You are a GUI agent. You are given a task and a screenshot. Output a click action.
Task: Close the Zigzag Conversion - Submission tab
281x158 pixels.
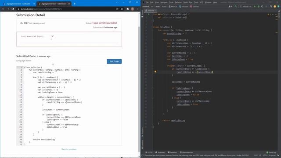click(x=69, y=4)
